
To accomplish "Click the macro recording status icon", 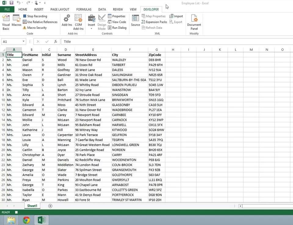I will (x=16, y=212).
